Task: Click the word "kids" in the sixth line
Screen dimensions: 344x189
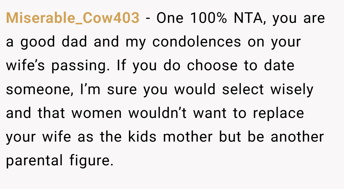Action: (x=142, y=137)
